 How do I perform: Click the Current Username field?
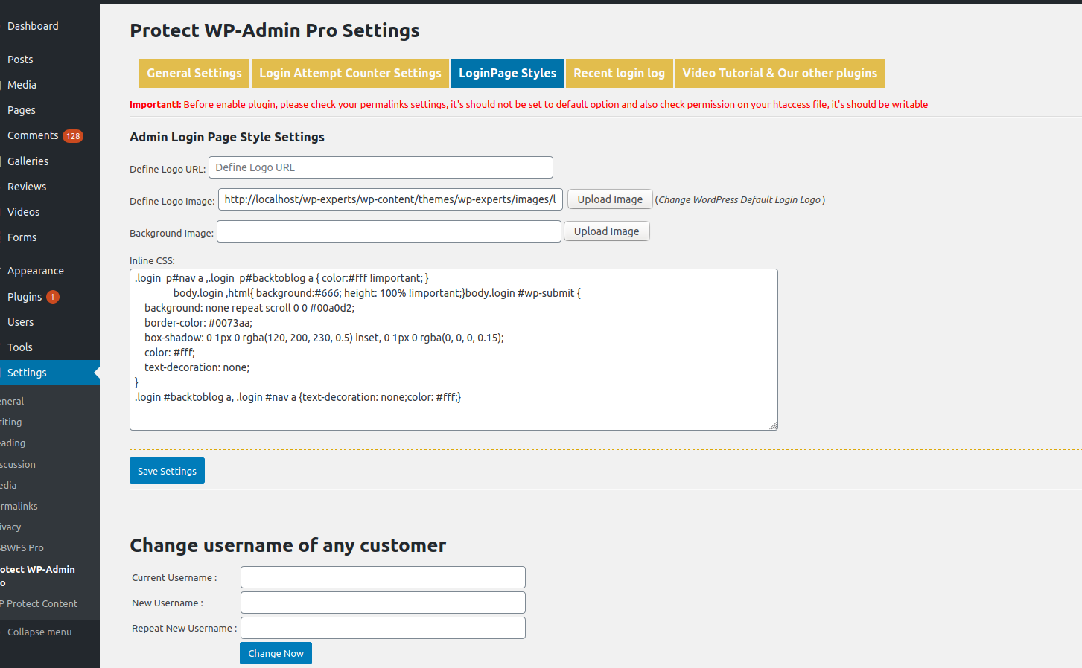pos(383,577)
